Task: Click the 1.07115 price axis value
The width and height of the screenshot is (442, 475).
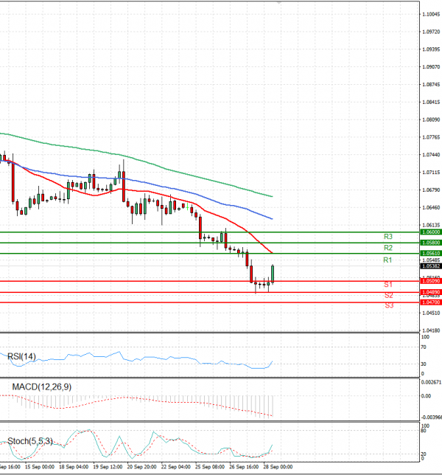Action: point(431,173)
